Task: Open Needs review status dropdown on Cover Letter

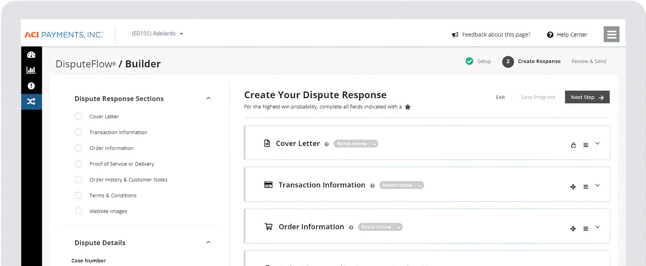Action: [356, 144]
